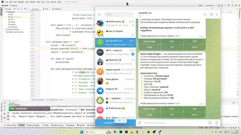Open the TODO tool tab
241x135 pixels.
(x=46, y=125)
